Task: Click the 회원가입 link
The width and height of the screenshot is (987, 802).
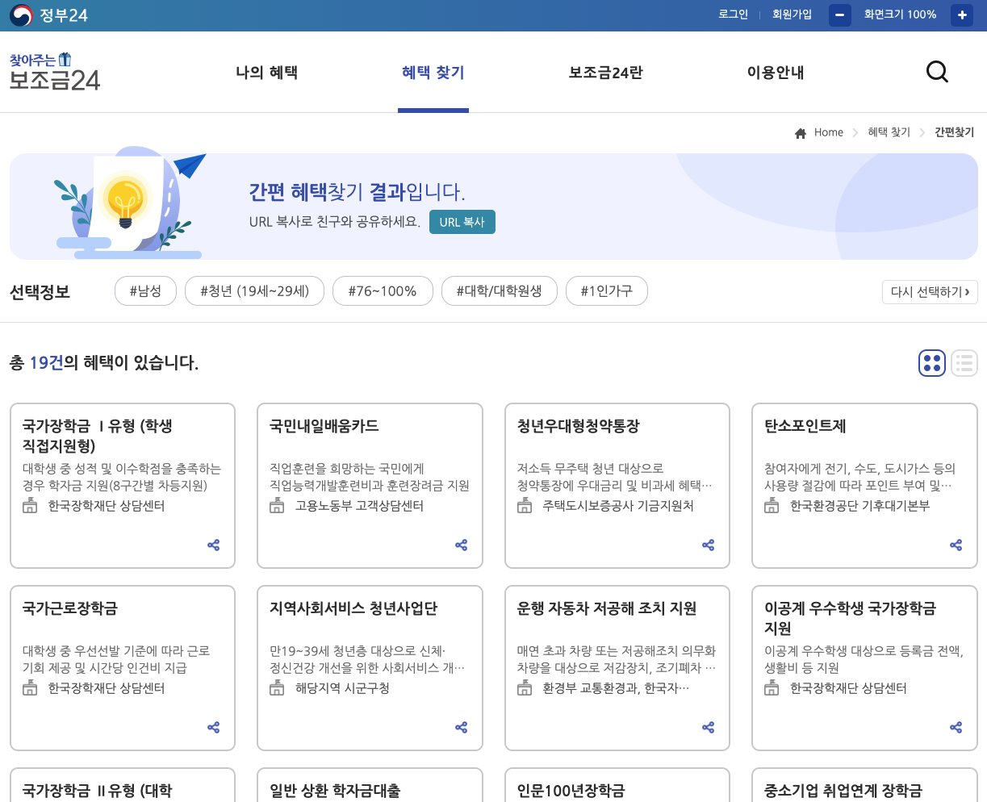Action: click(x=792, y=15)
